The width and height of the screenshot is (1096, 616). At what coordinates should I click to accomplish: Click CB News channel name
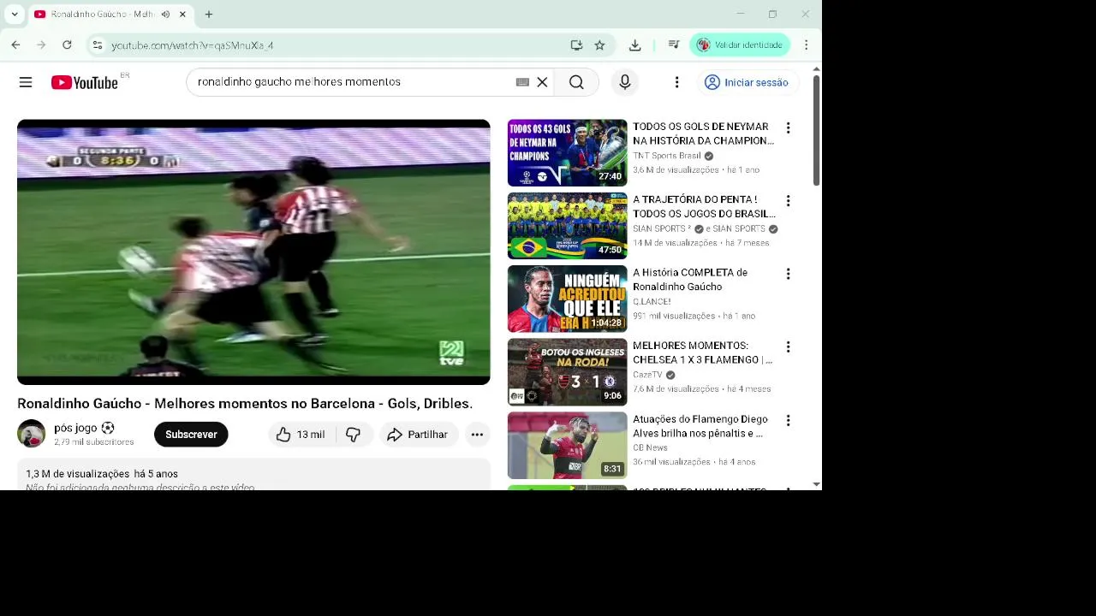(650, 447)
